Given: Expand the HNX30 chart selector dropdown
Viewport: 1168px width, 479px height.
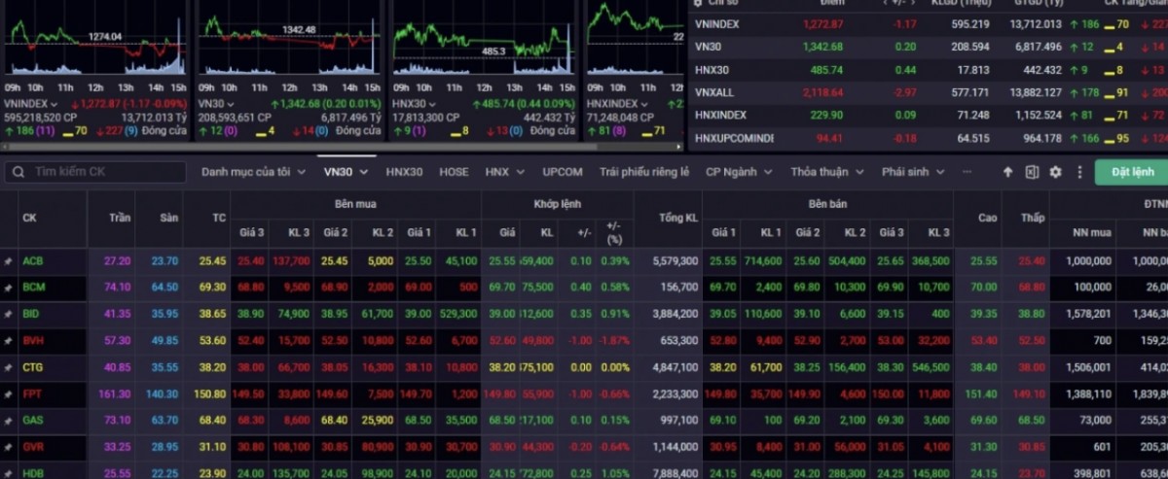Looking at the screenshot, I should 434,103.
